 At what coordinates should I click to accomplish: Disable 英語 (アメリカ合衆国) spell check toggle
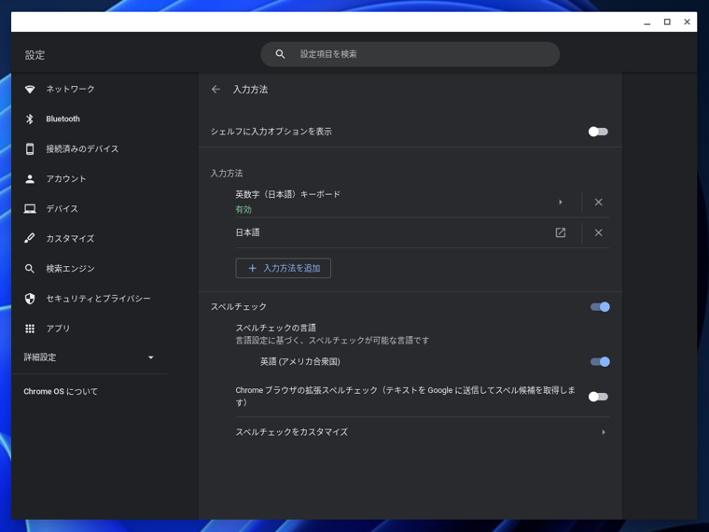tap(600, 362)
